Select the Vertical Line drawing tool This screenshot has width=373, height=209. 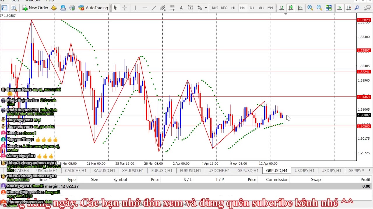[x=135, y=8]
